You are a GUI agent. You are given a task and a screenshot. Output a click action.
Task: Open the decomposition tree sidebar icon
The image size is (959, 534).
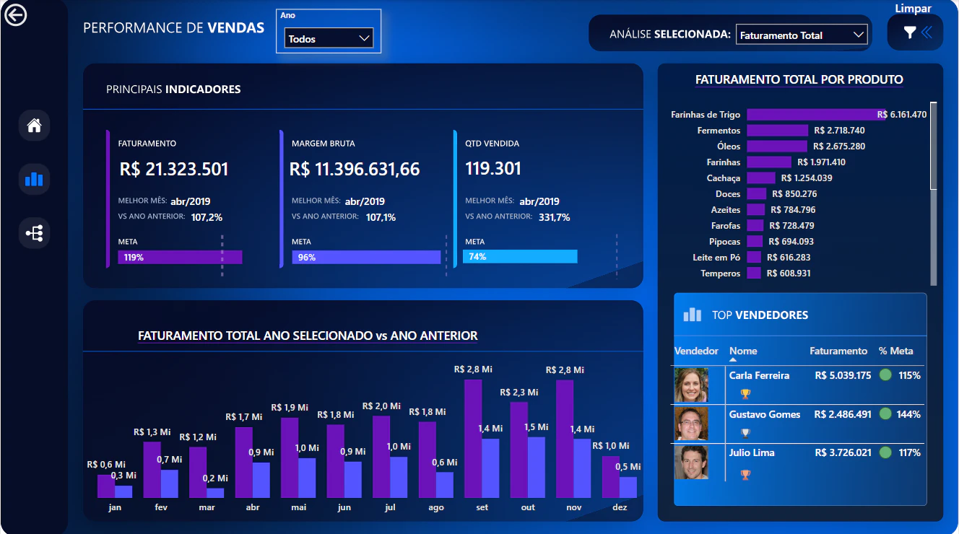(34, 233)
